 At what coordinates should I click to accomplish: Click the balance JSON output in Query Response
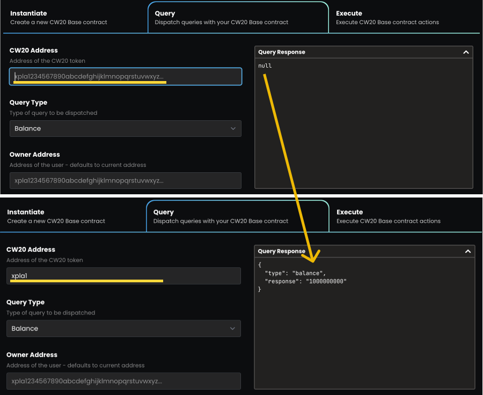click(302, 277)
